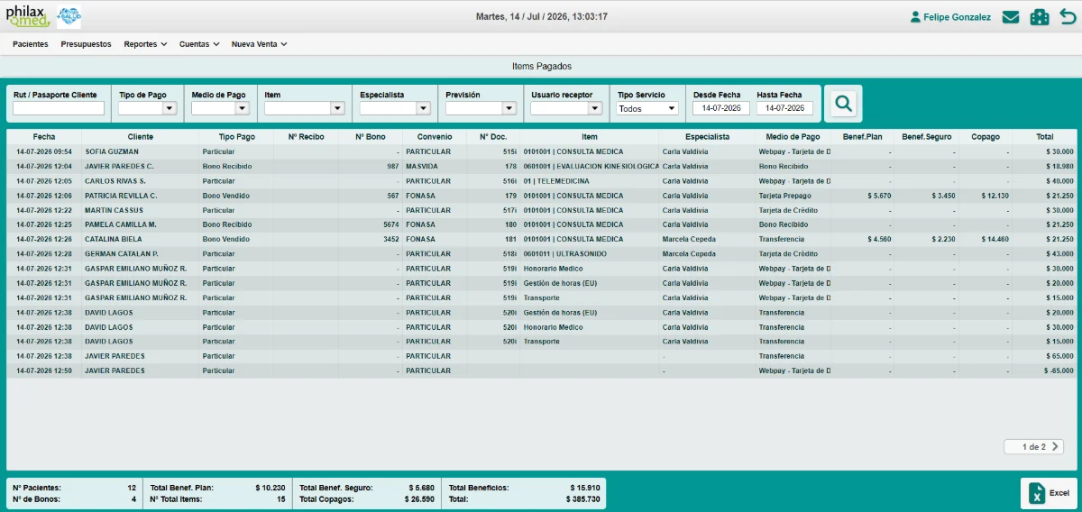Export table with Excel button

(x=1050, y=493)
